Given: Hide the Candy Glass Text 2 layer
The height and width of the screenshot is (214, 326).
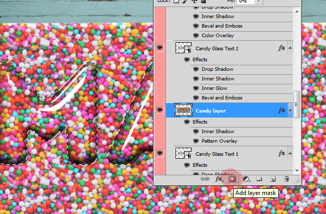Looking at the screenshot, I should click(159, 48).
